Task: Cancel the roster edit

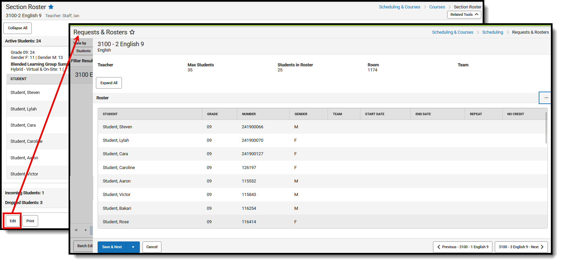Action: (x=152, y=247)
